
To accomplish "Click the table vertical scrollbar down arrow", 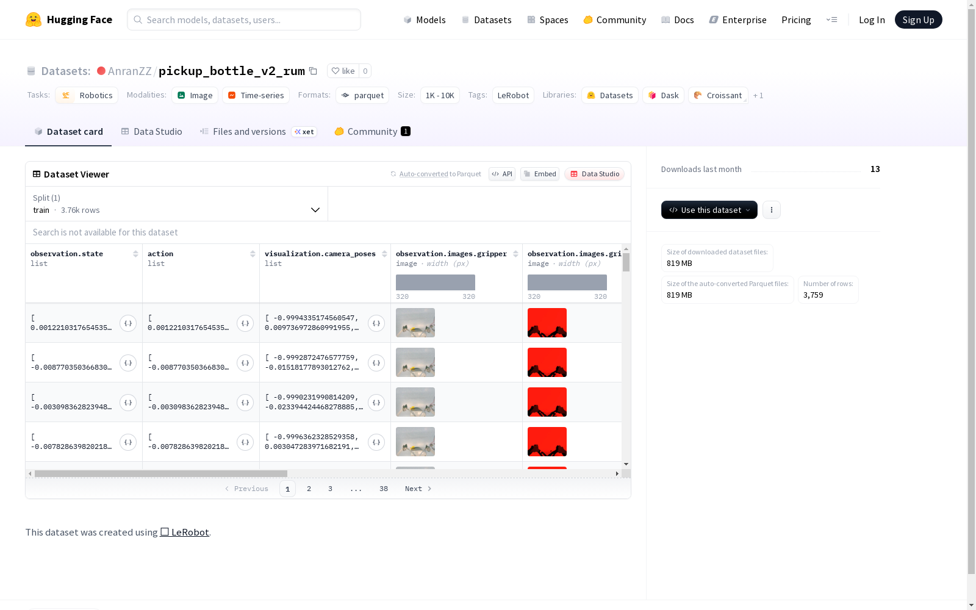I will tap(626, 464).
